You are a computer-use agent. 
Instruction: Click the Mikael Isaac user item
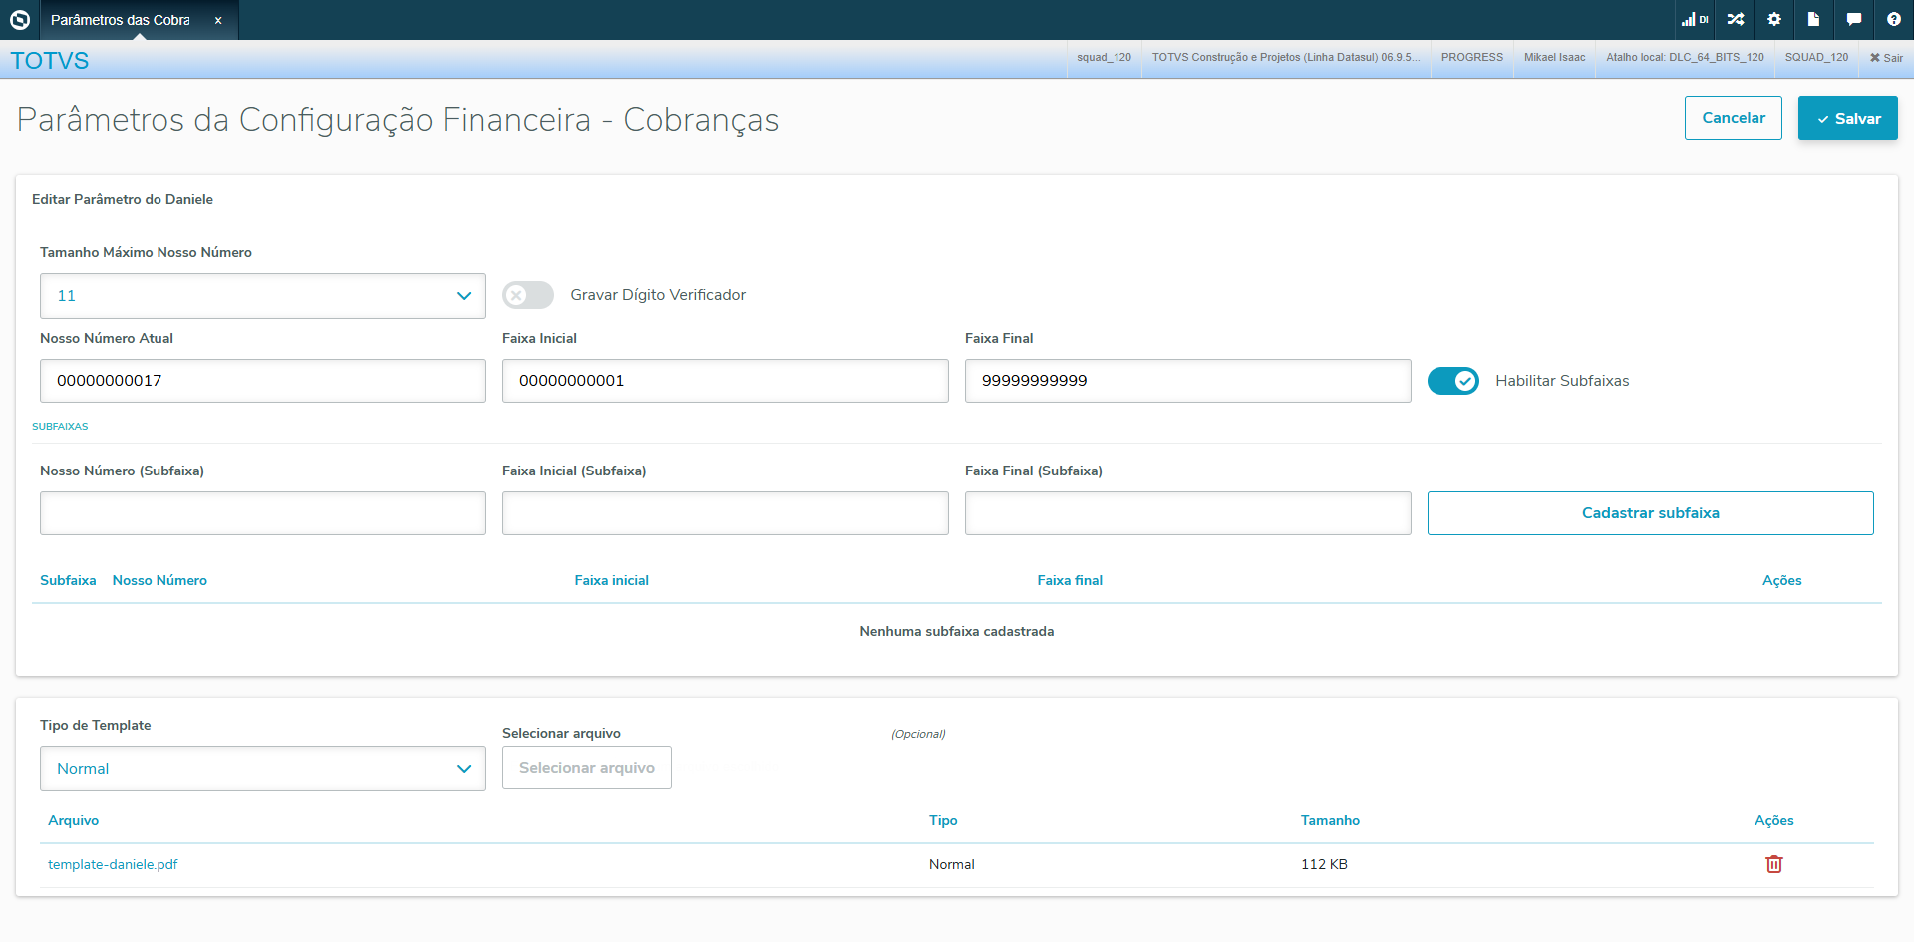click(1554, 57)
